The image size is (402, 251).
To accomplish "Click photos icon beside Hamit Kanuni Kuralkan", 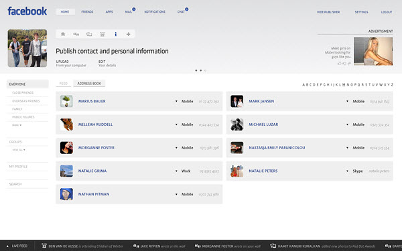I will 273,246.
